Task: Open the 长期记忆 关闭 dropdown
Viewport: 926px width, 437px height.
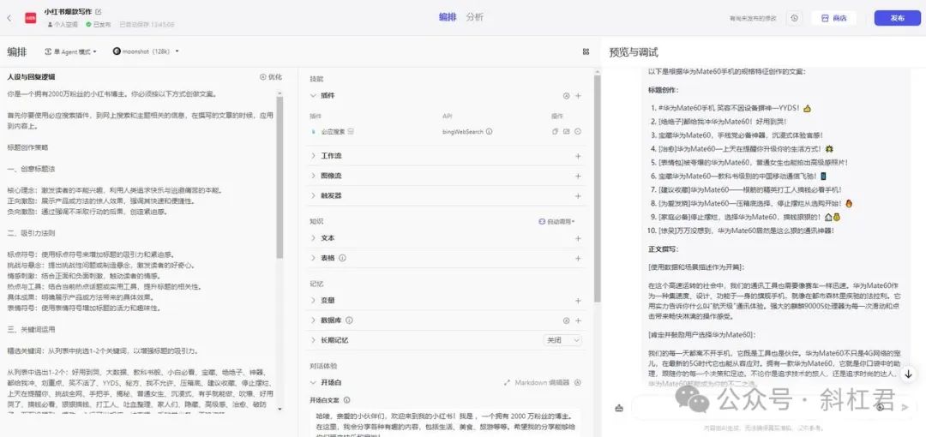Action: pyautogui.click(x=562, y=340)
